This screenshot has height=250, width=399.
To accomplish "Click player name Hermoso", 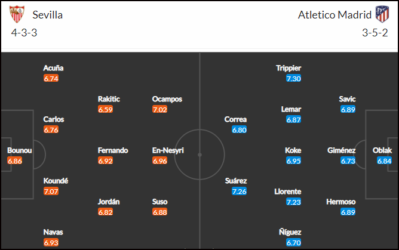I will pos(341,202).
